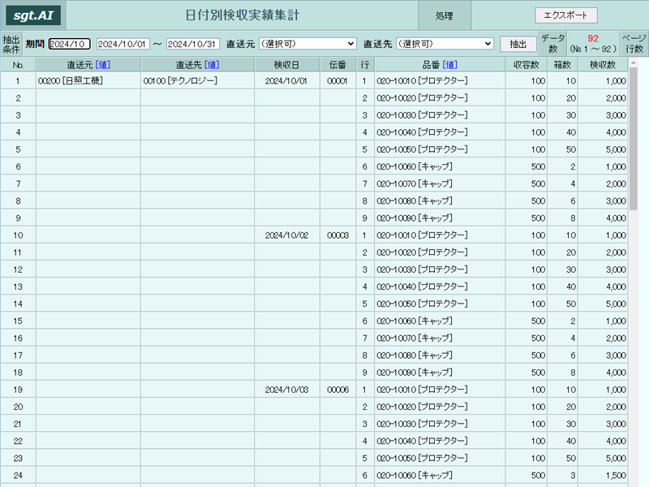Click the end date field 2024/10/31
This screenshot has width=649, height=487.
click(192, 44)
